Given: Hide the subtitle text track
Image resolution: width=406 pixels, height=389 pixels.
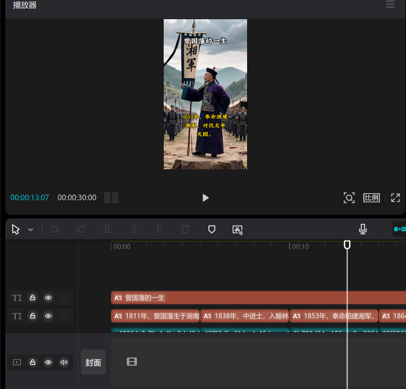Looking at the screenshot, I should click(x=48, y=316).
